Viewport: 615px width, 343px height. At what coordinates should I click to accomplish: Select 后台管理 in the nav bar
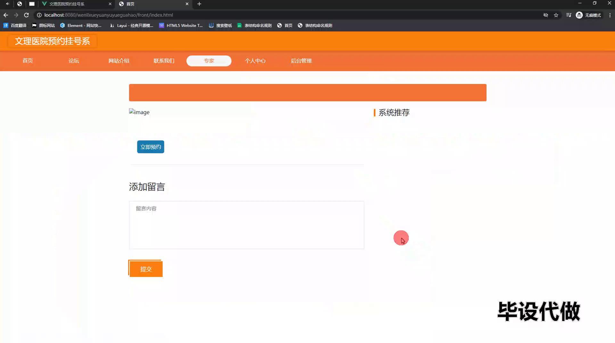point(301,61)
